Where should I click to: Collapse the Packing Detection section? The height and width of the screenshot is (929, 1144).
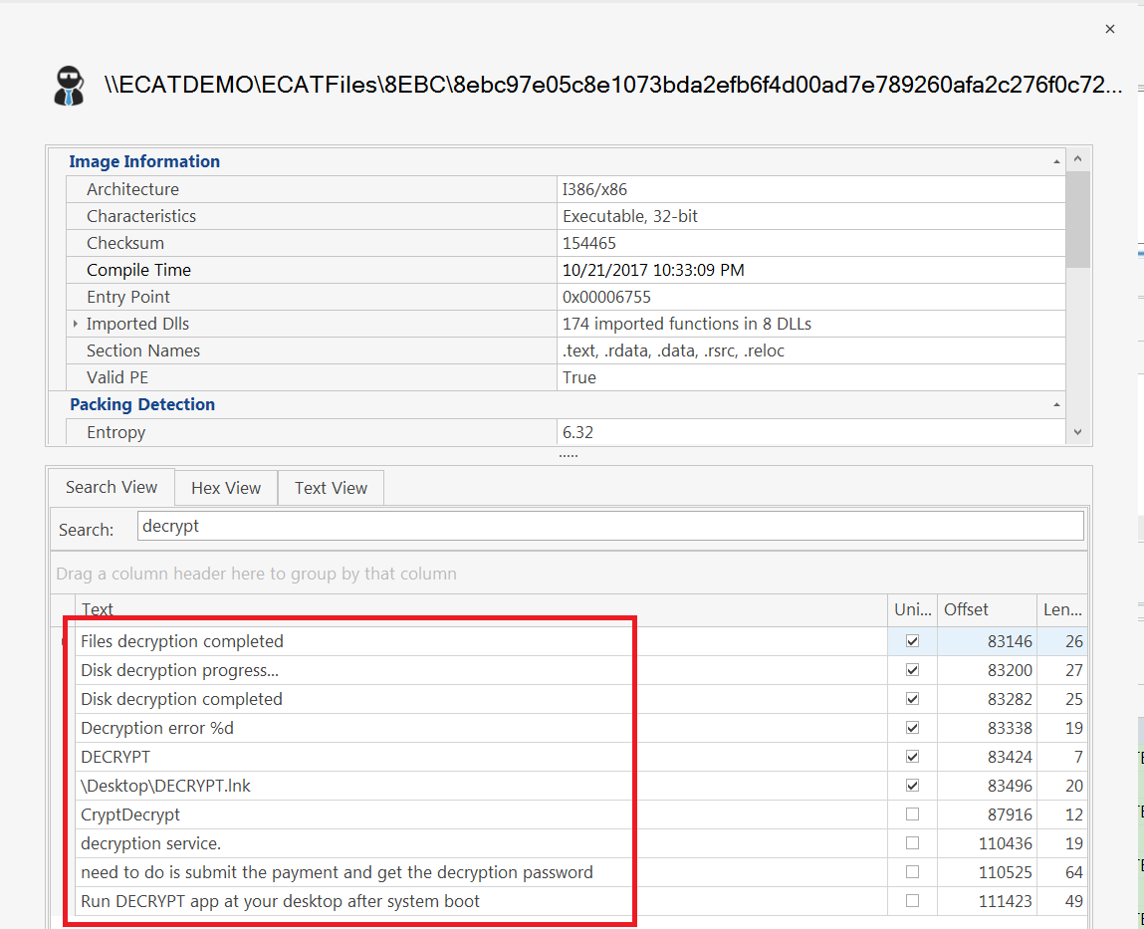click(1056, 404)
